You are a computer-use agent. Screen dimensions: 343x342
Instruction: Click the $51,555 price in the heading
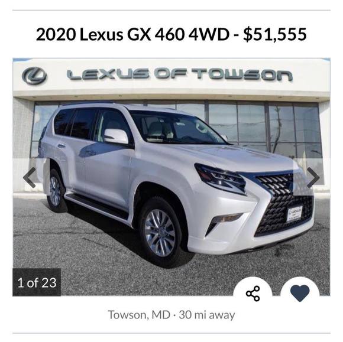point(275,34)
